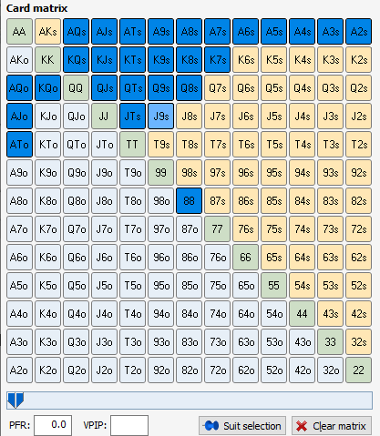Image resolution: width=380 pixels, height=436 pixels.
Task: Deselect the JTs hand cell
Action: [x=132, y=117]
